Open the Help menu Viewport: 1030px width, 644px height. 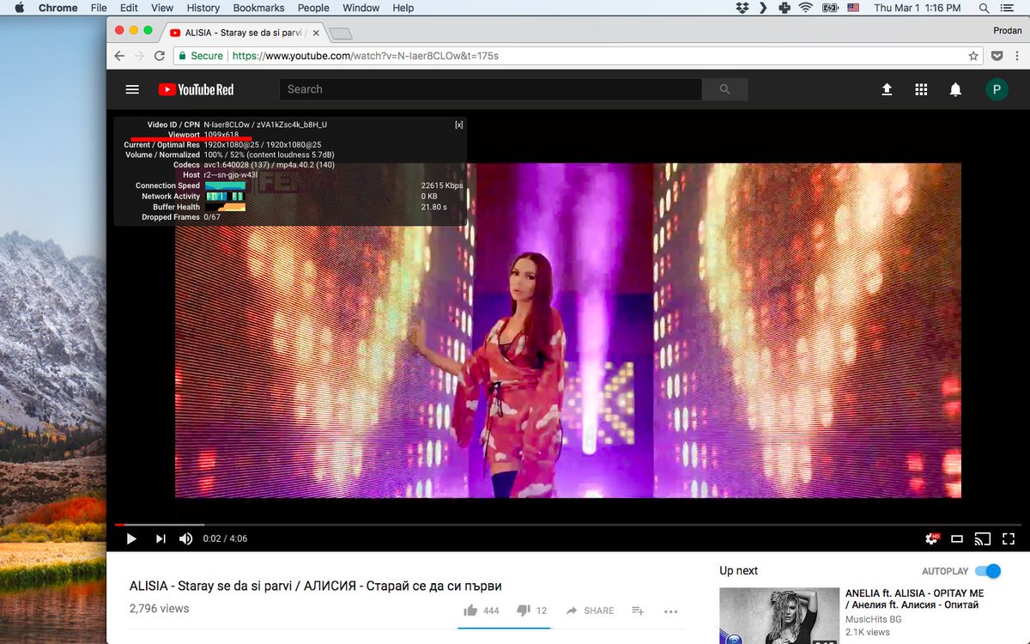403,8
